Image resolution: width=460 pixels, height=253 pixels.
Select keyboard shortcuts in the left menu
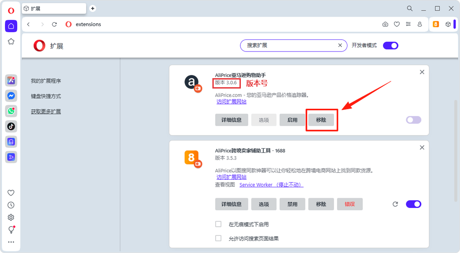[x=46, y=96]
